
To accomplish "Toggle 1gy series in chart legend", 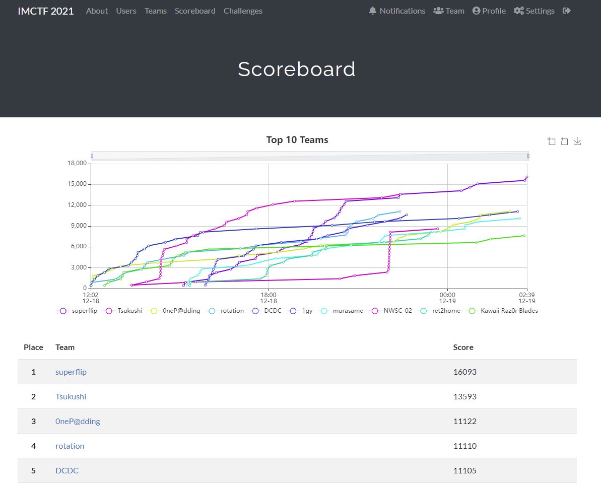I will pyautogui.click(x=300, y=311).
